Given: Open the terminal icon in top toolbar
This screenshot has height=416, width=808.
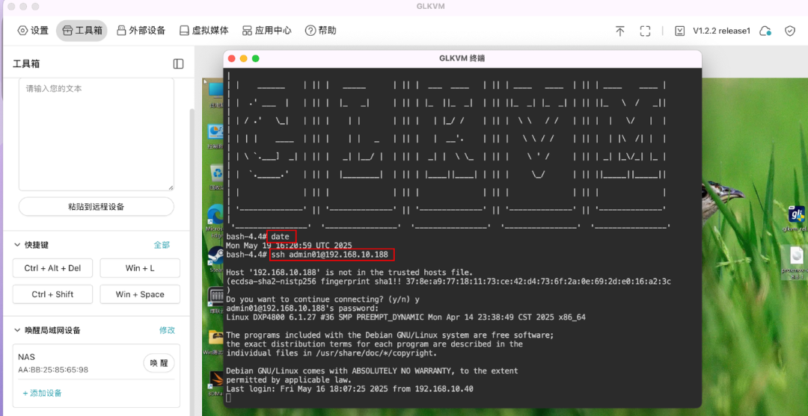Looking at the screenshot, I should pos(679,31).
